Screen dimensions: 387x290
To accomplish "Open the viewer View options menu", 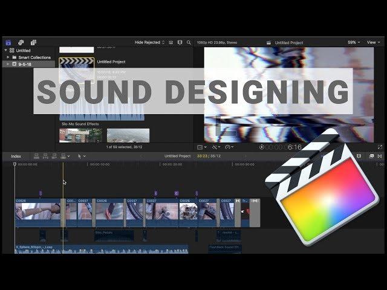I will pos(373,42).
